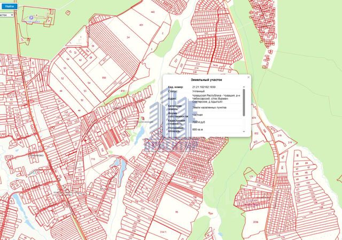
Task: Click the Частная ownership value
Action: [x=197, y=115]
